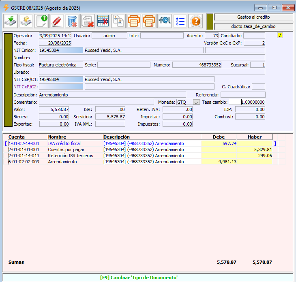Open help with the question mark icon
Screen dimensions: 296x282
[x=195, y=21]
